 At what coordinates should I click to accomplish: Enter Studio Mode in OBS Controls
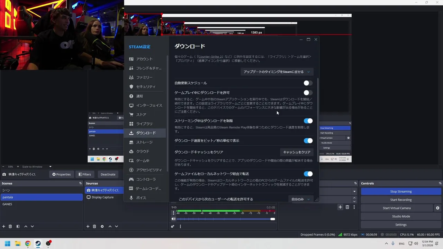pos(401,216)
